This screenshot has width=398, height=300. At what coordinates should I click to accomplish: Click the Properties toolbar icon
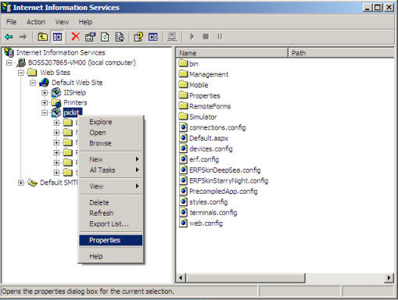click(x=90, y=37)
